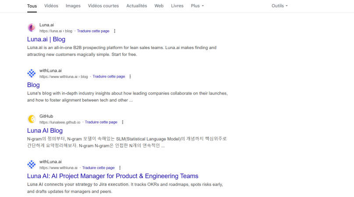Open the Actualités tab
This screenshot has width=354, height=197.
pyautogui.click(x=137, y=6)
